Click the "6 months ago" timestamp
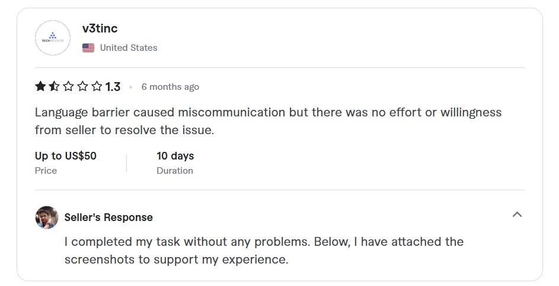559x286 pixels. (170, 87)
